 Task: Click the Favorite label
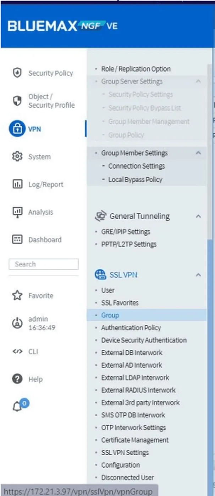coord(41,295)
